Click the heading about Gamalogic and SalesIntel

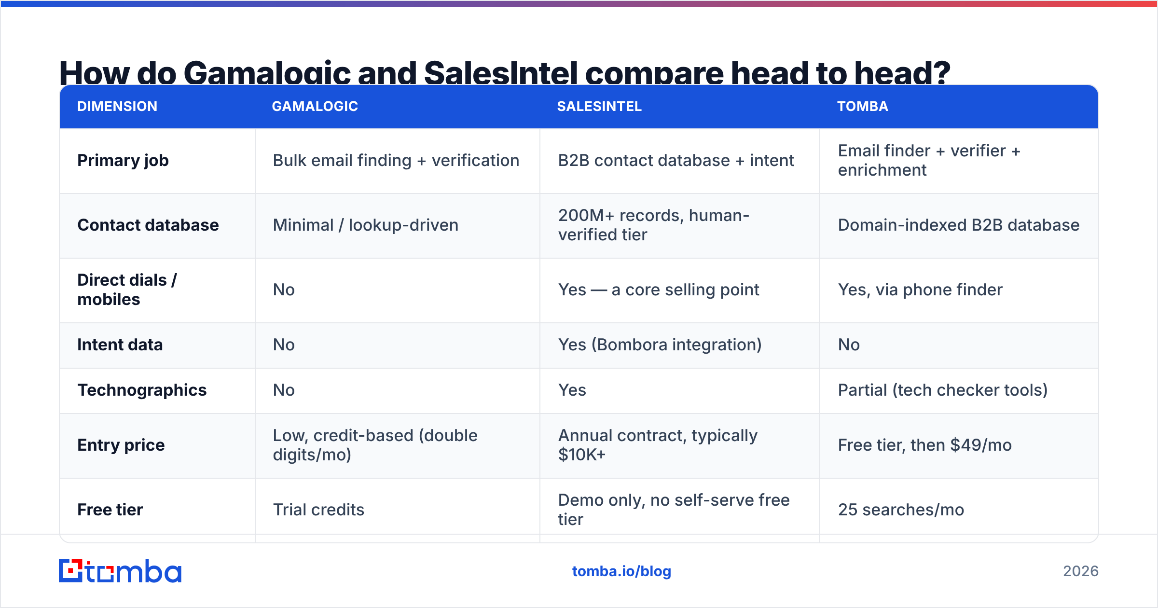coord(505,72)
